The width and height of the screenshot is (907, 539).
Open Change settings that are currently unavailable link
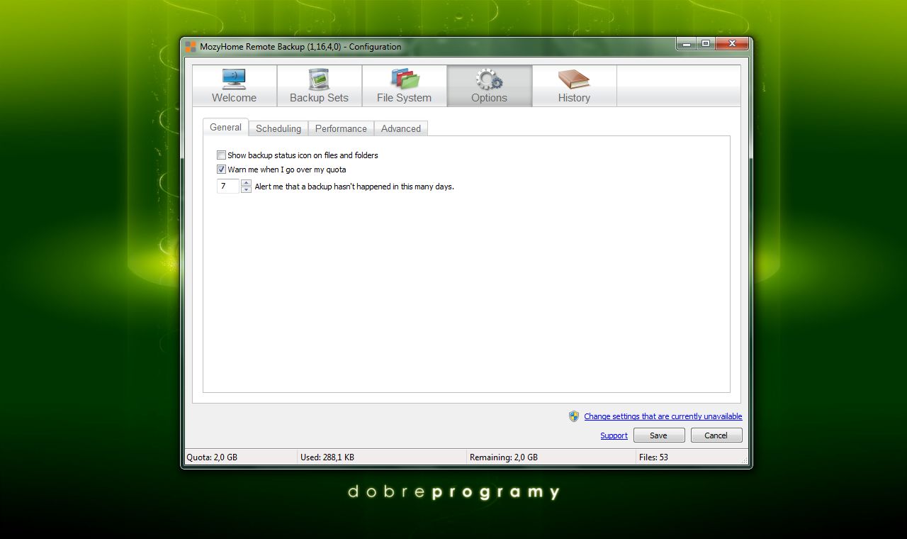click(x=663, y=416)
